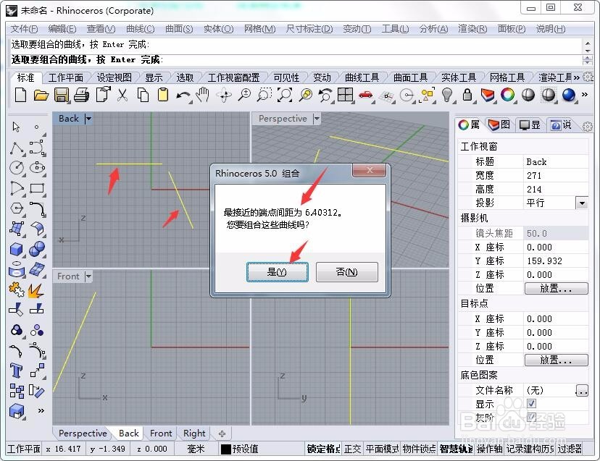The height and width of the screenshot is (461, 600).
Task: Click the command line scroll up arrow
Action: point(588,43)
